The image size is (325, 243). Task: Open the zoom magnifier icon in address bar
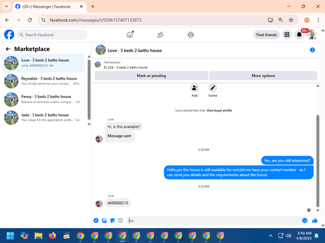[281, 20]
